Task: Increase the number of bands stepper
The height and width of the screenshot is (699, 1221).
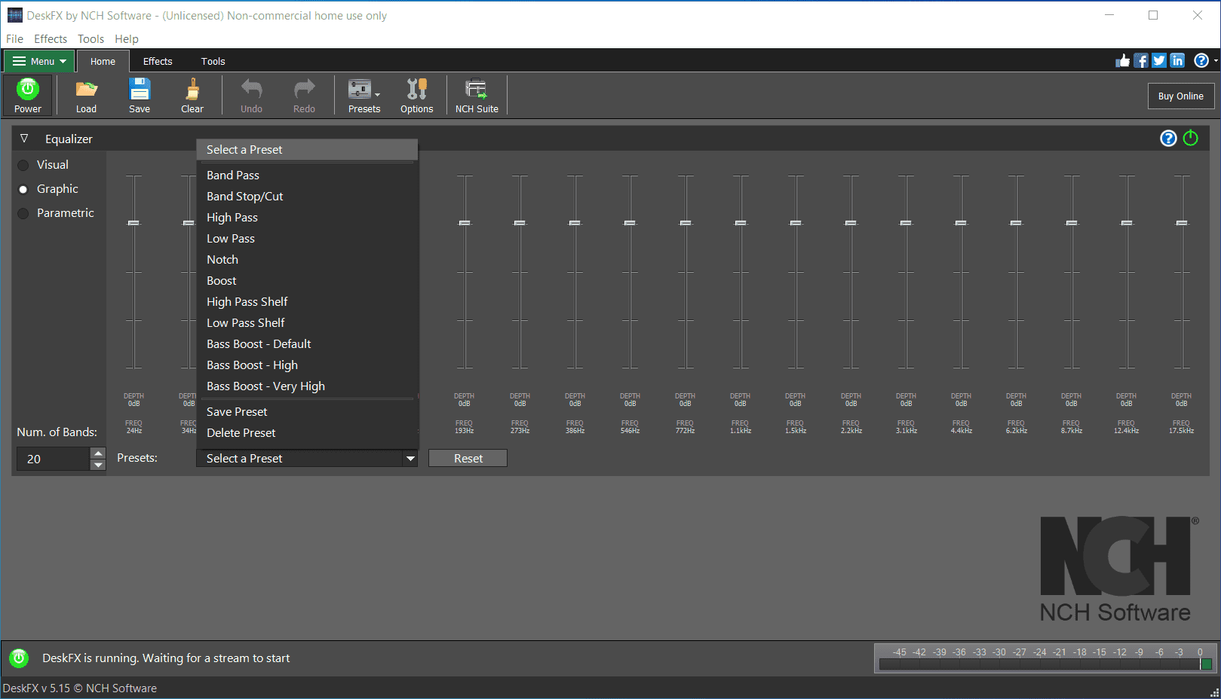Action: pos(98,453)
